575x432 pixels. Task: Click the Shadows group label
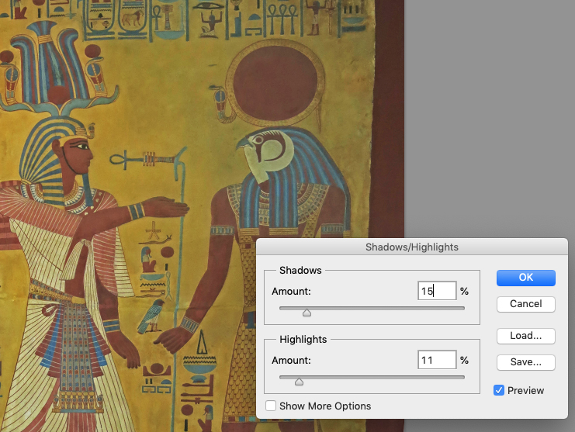coord(300,271)
